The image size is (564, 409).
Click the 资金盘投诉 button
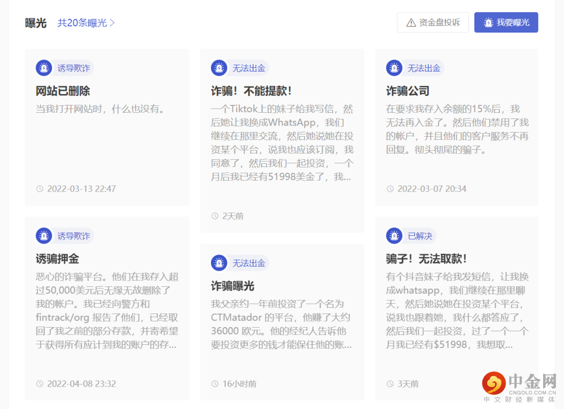433,22
